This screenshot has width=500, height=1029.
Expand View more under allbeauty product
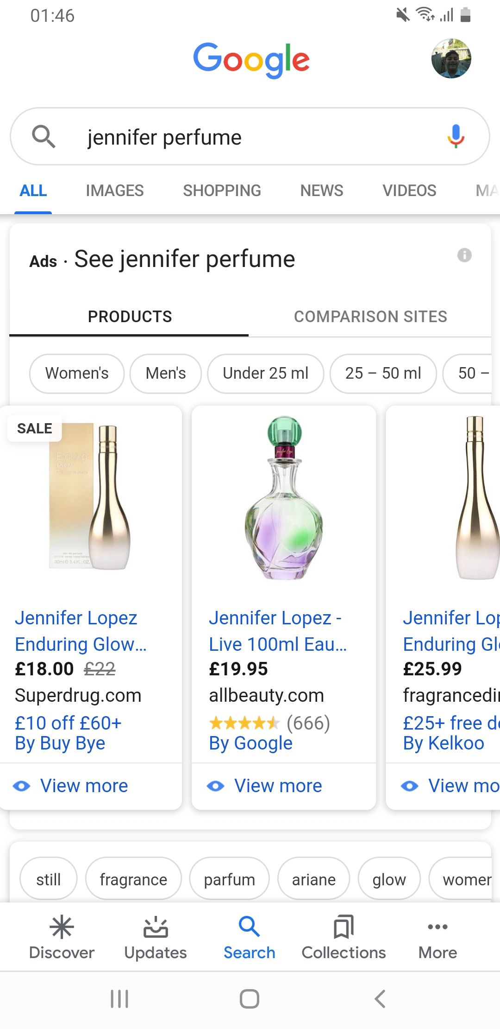point(278,786)
